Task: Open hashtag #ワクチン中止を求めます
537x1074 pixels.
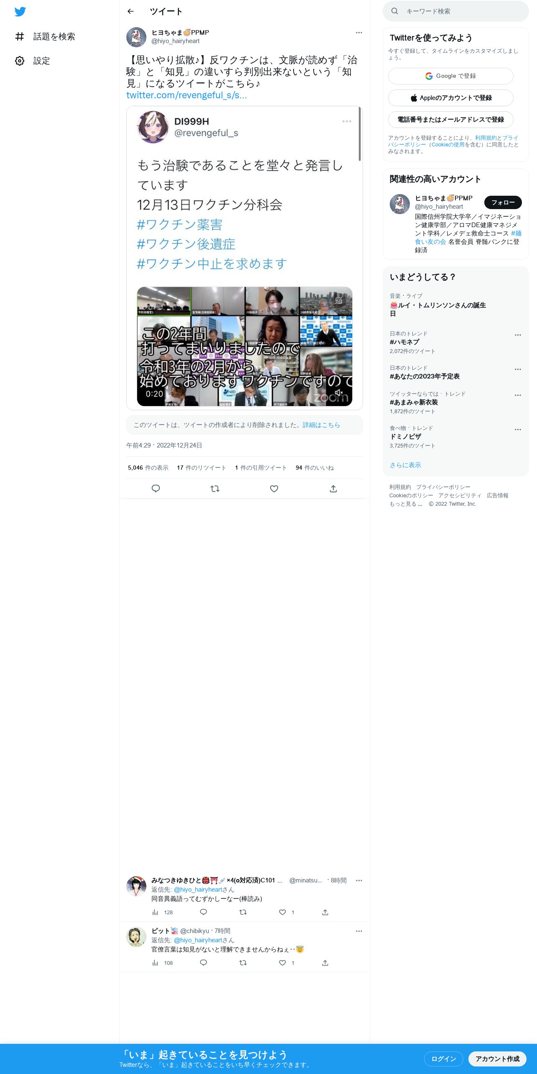Action: 212,264
